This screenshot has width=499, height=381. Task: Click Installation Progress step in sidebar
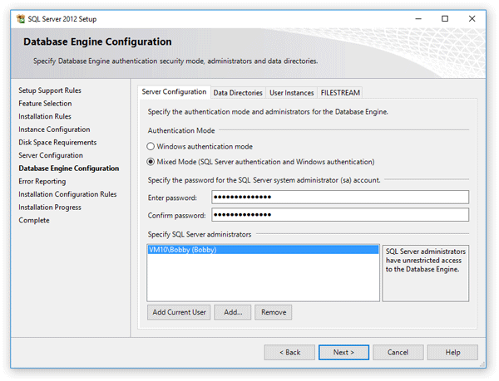[50, 208]
